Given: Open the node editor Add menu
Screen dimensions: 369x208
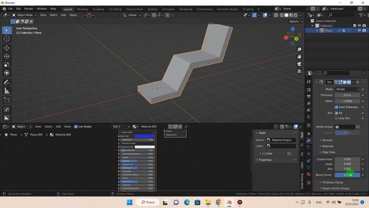Looking at the screenshot, I should click(x=58, y=127).
